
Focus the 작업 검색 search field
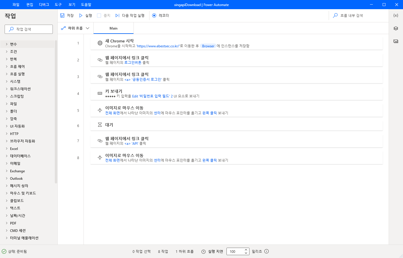click(x=29, y=29)
